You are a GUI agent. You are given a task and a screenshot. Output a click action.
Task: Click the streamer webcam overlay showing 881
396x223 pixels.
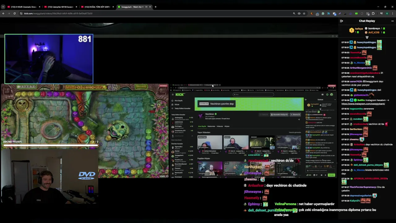(x=49, y=59)
